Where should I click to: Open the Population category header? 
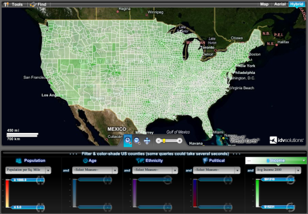[x=31, y=161]
